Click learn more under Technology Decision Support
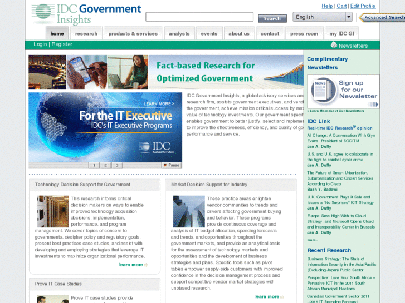The width and height of the screenshot is (405, 303). tap(133, 265)
